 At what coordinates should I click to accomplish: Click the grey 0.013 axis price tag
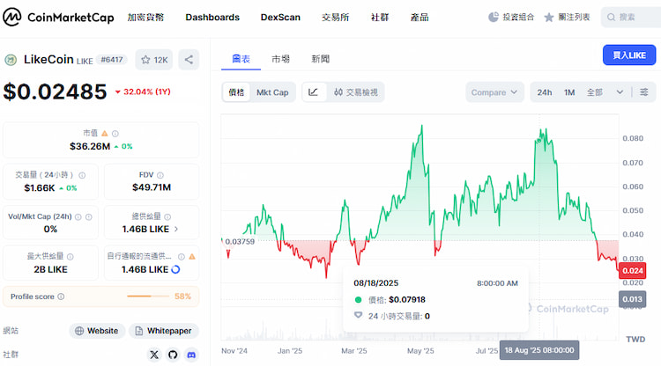coord(632,299)
